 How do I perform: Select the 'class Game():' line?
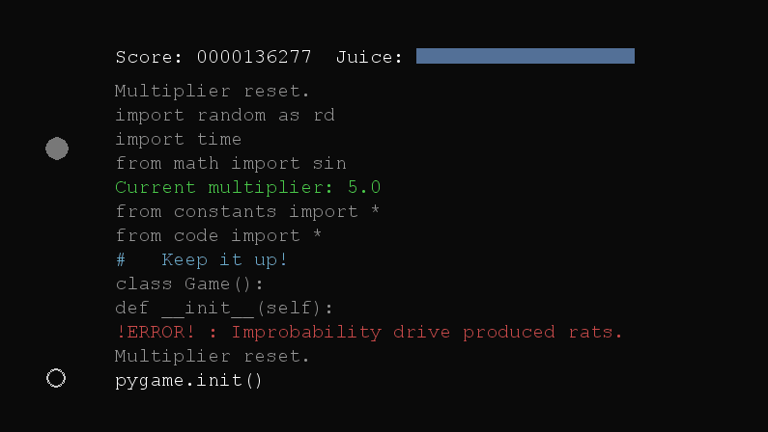[190, 283]
